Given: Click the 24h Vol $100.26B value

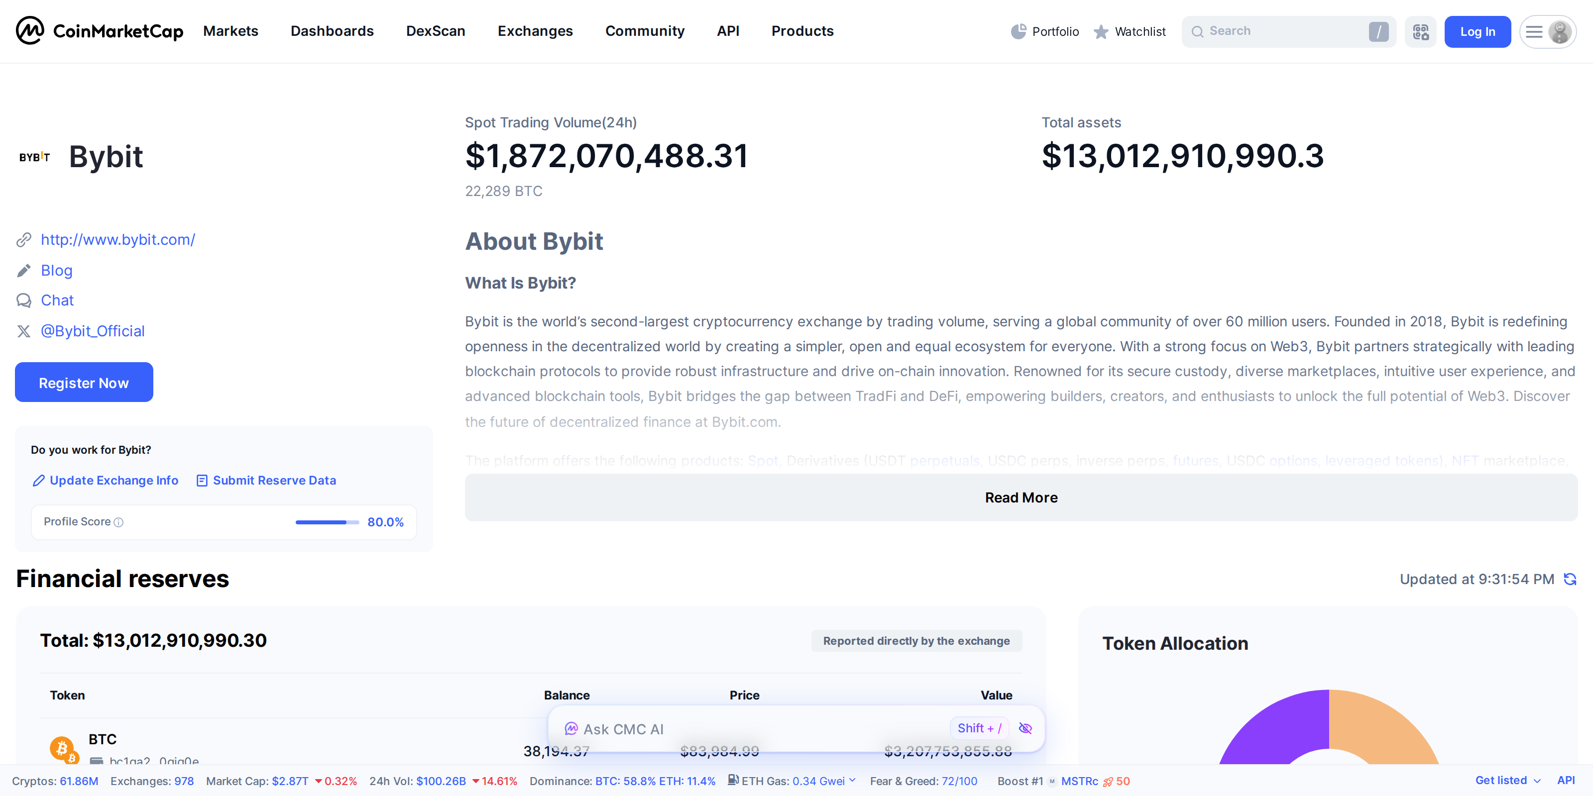Looking at the screenshot, I should 441,781.
